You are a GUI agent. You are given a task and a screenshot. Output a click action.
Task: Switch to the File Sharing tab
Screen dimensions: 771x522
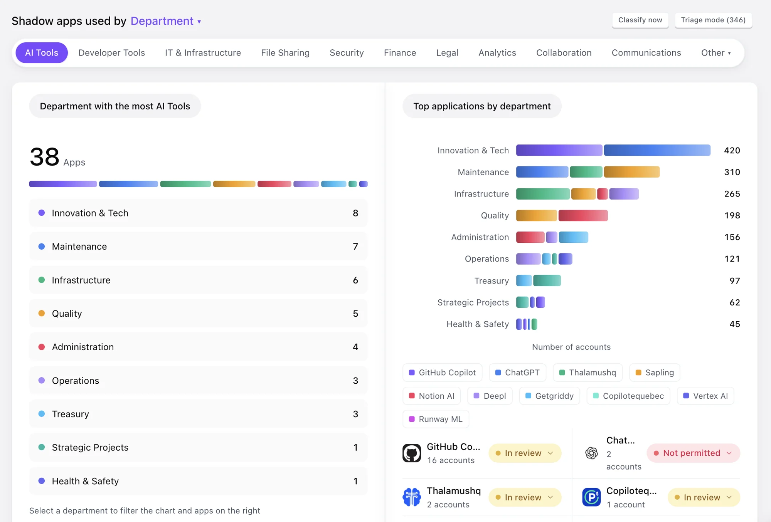coord(285,53)
